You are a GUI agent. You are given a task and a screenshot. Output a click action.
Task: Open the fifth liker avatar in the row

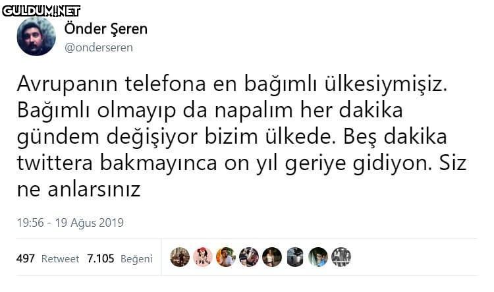point(272,257)
